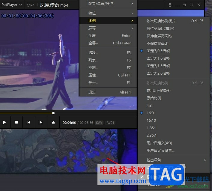This screenshot has height=191, width=212.
Task: Open 控制... panel
Action: coord(108,67)
